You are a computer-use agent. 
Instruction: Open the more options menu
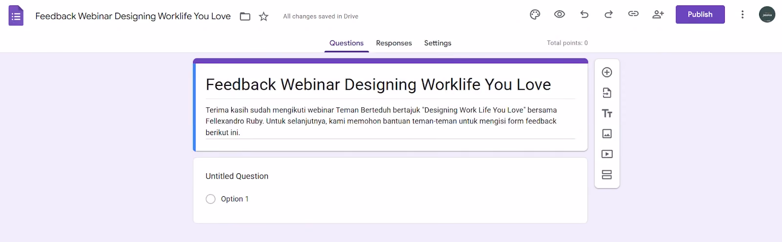(742, 15)
